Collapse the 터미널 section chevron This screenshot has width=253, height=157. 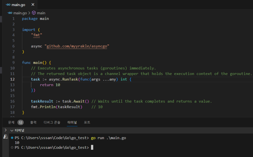[12, 130]
